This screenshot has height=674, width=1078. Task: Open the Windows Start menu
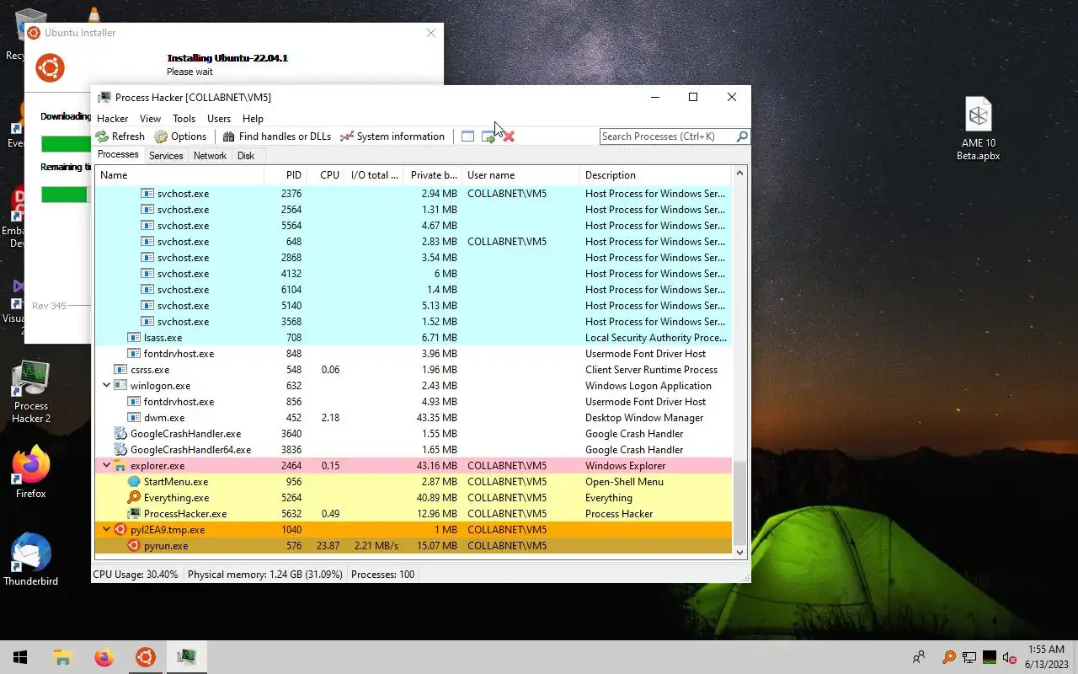pyautogui.click(x=20, y=657)
